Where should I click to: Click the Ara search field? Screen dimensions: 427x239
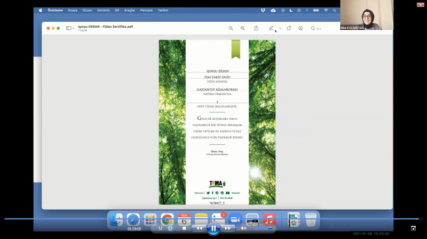pos(326,28)
